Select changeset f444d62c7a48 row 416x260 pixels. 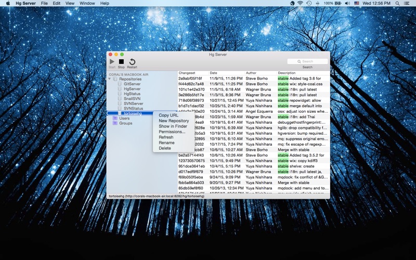point(254,84)
